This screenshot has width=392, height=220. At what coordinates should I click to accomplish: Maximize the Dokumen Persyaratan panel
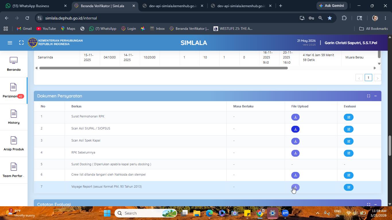(x=368, y=96)
